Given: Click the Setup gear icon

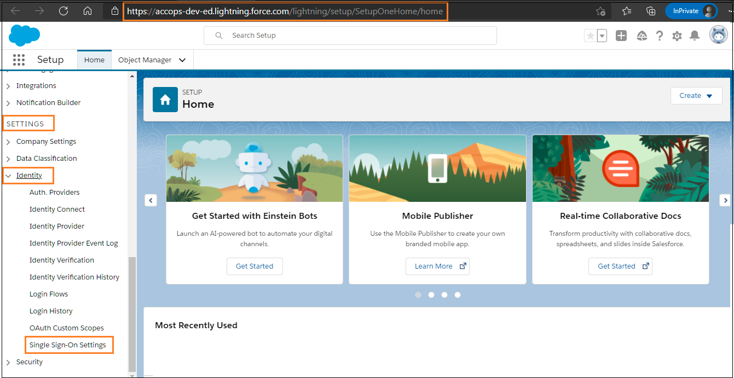Looking at the screenshot, I should click(x=677, y=36).
